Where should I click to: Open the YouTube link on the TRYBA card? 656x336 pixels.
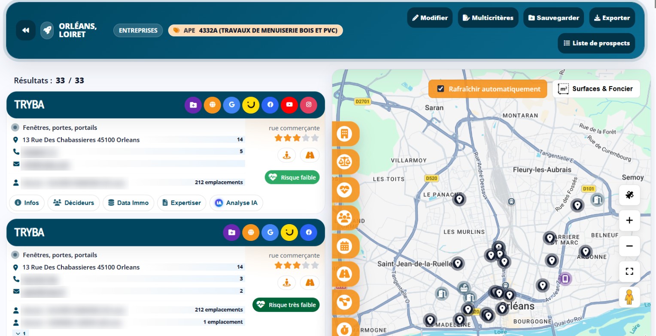[289, 105]
